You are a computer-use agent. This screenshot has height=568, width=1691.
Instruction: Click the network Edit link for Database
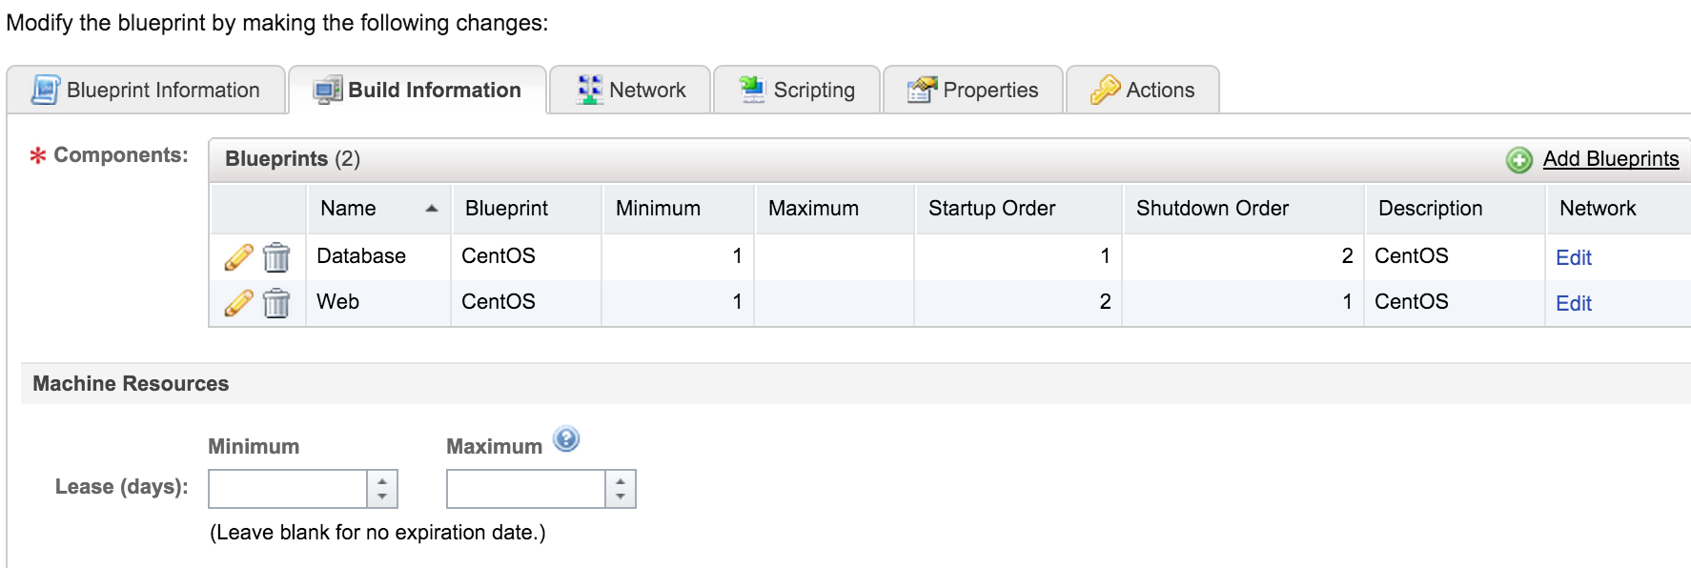(1574, 257)
